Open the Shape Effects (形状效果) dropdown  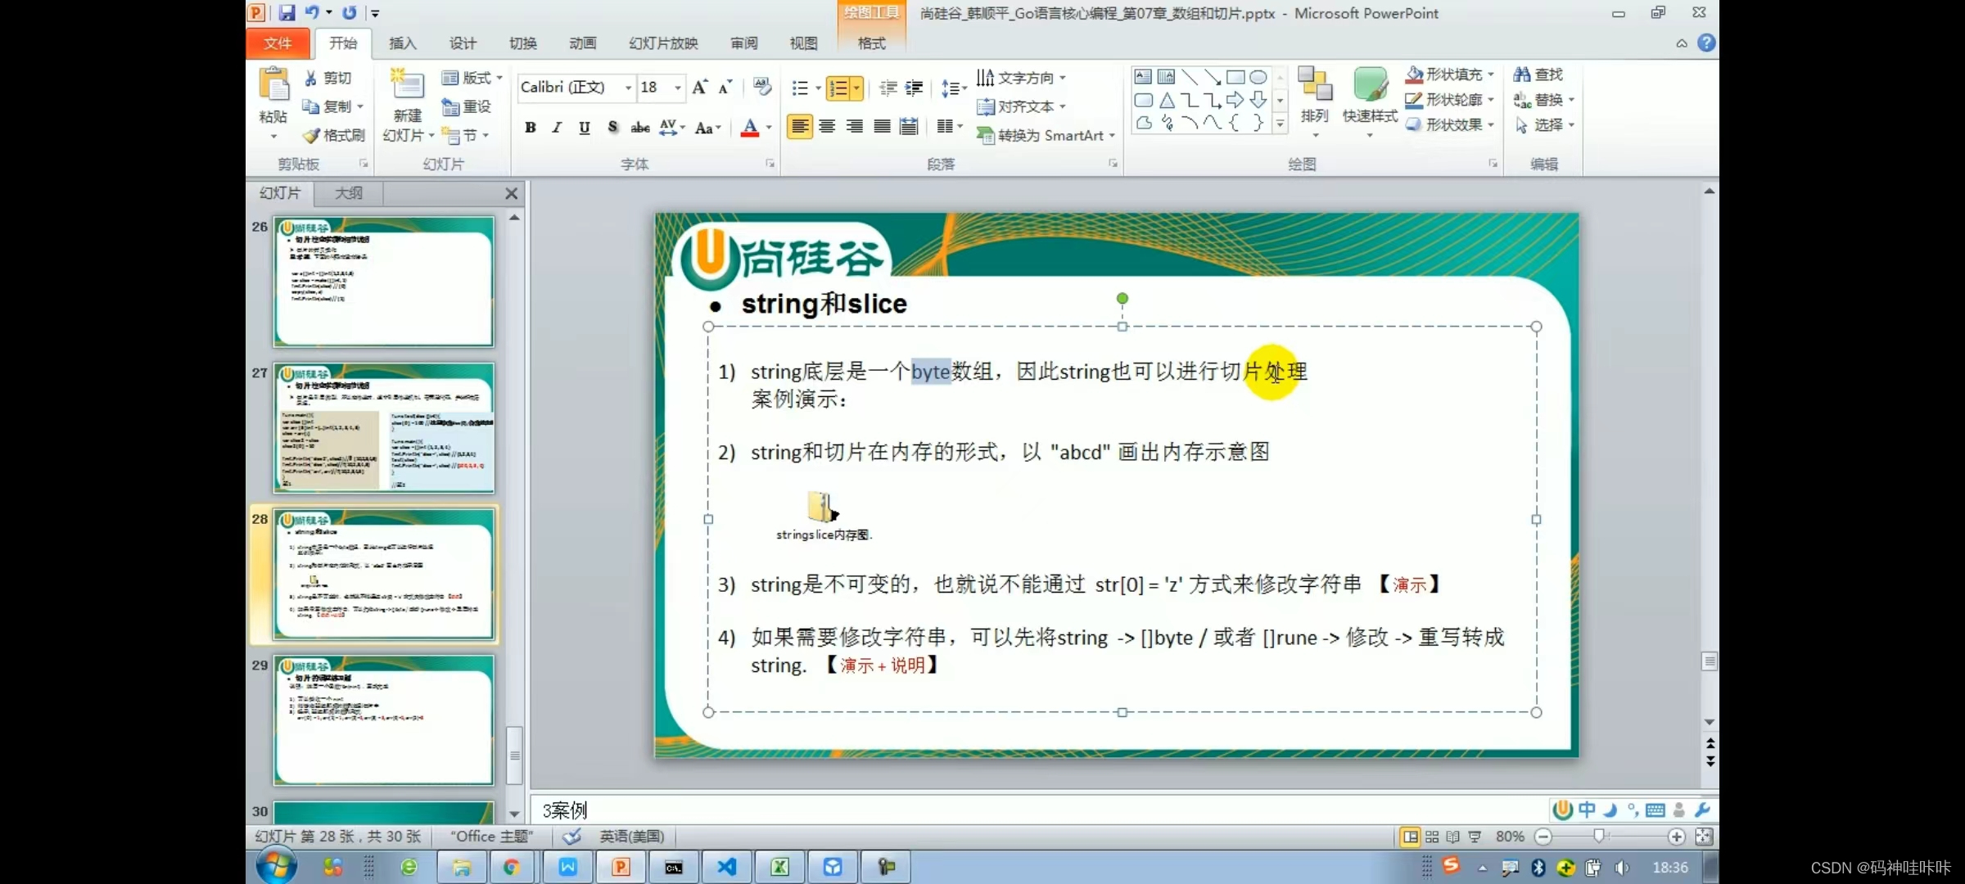(x=1450, y=125)
